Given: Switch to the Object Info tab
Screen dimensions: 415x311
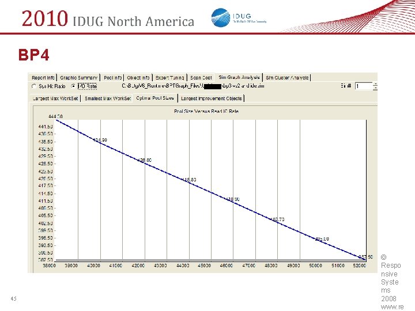Looking at the screenshot, I should pos(138,78).
